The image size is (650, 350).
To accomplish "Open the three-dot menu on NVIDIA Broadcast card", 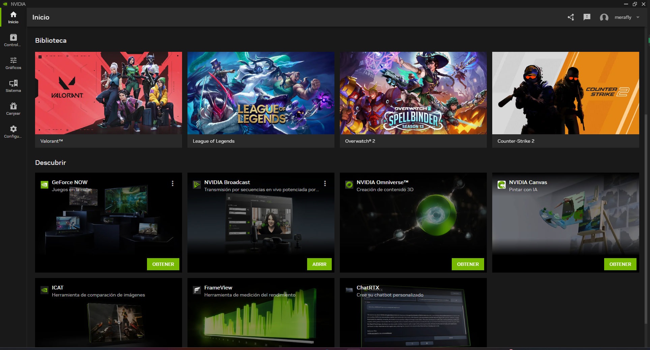I will (x=325, y=183).
